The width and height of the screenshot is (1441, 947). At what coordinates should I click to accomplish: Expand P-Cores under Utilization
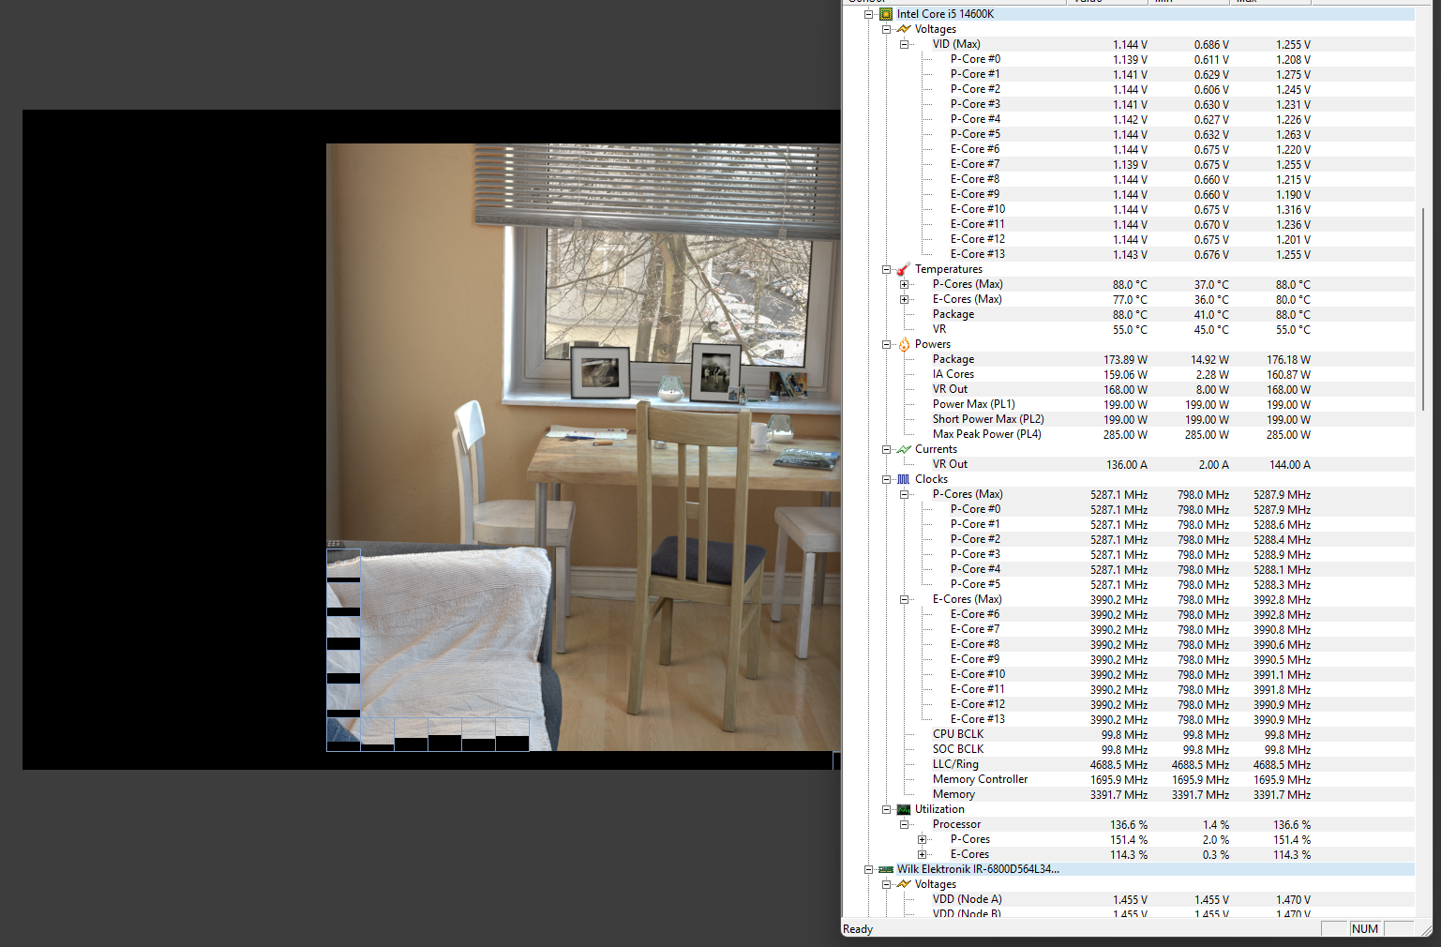coord(923,839)
